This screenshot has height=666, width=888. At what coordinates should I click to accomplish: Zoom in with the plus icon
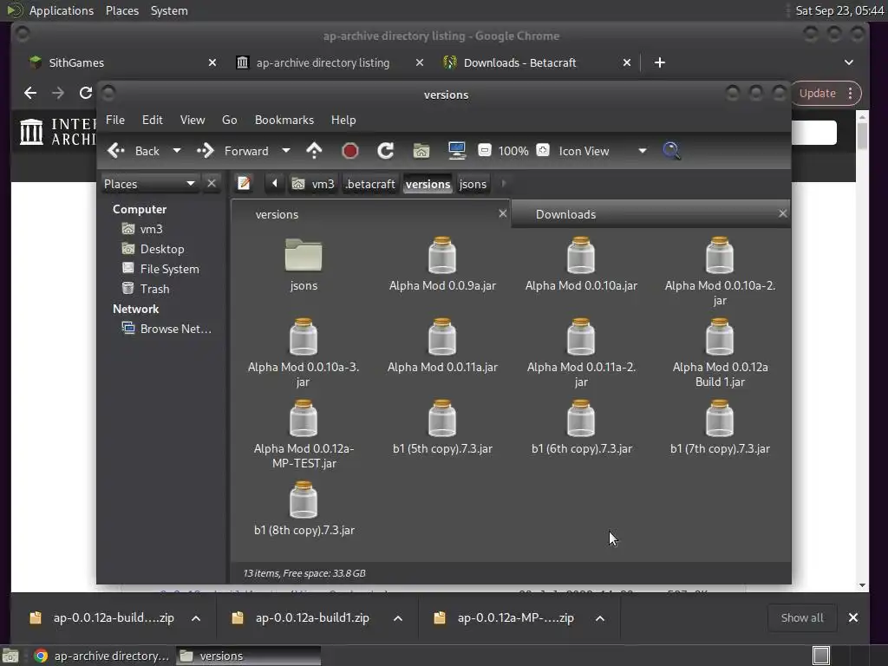543,150
